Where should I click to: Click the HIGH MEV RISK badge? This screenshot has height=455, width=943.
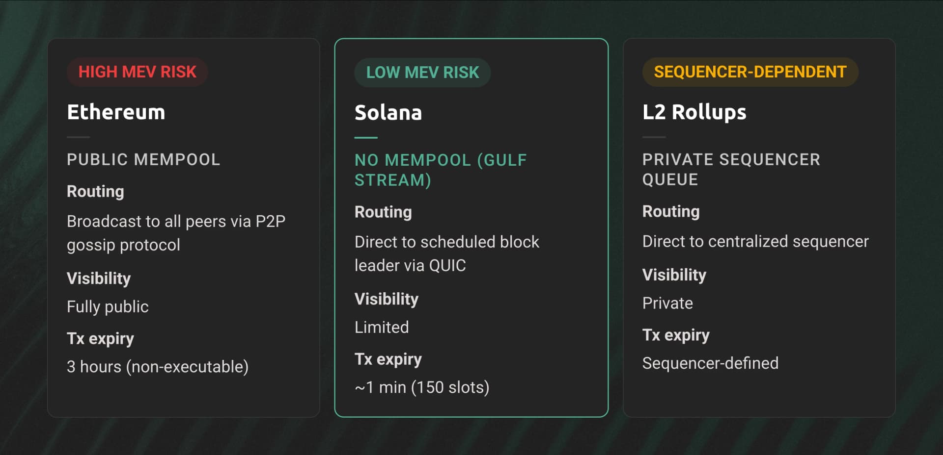click(137, 72)
